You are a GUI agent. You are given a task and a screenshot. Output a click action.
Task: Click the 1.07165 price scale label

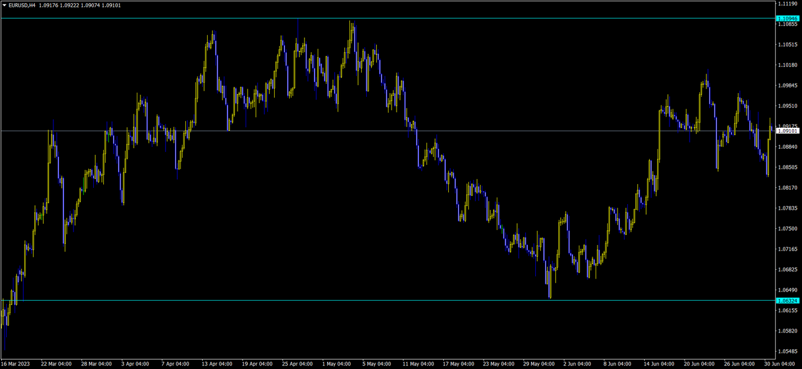[788, 249]
